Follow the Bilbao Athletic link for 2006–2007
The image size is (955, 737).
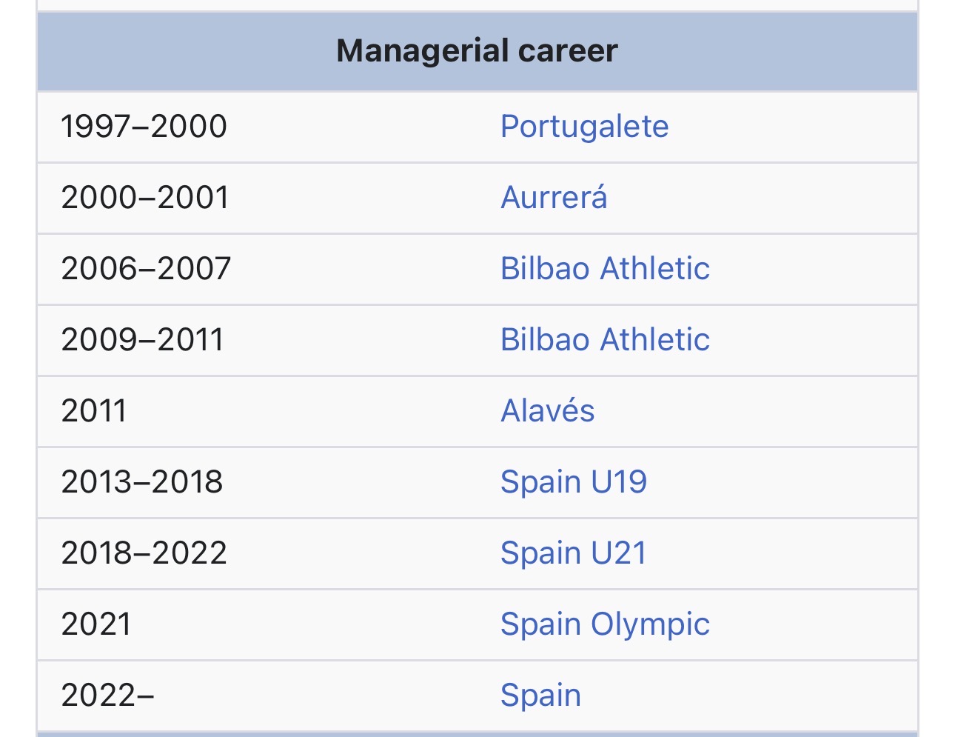click(x=605, y=268)
